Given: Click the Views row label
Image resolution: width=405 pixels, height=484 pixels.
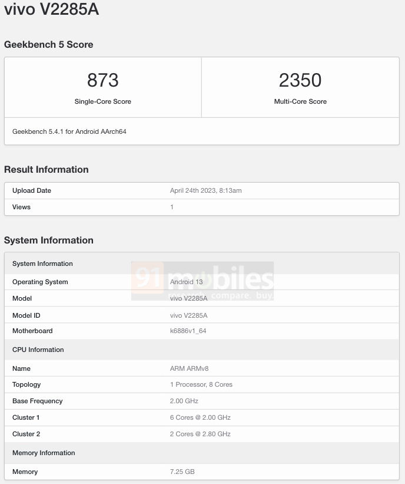Looking at the screenshot, I should tap(21, 207).
